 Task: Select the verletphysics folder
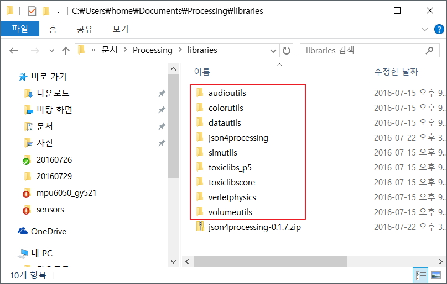click(x=232, y=197)
